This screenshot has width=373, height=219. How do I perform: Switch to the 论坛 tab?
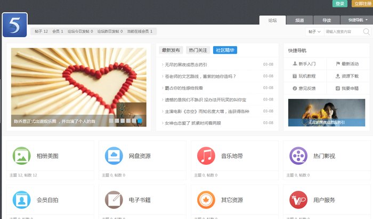click(272, 20)
